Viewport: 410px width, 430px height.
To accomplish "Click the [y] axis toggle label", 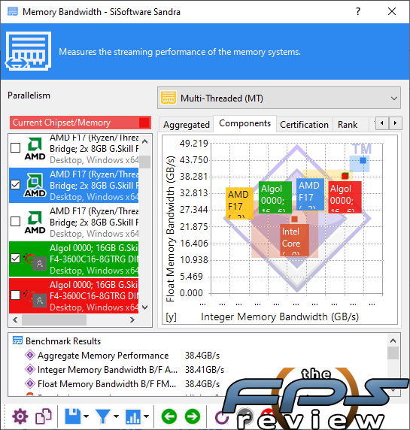I will (171, 317).
